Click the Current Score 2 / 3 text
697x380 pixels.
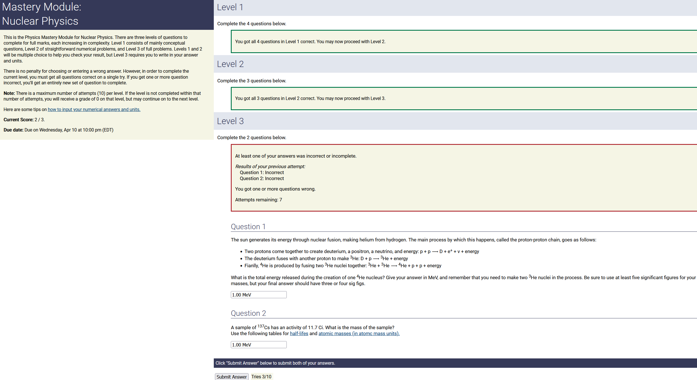click(24, 120)
